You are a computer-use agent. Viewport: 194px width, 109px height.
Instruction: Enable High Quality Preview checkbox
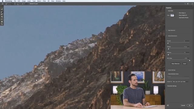tap(178, 18)
